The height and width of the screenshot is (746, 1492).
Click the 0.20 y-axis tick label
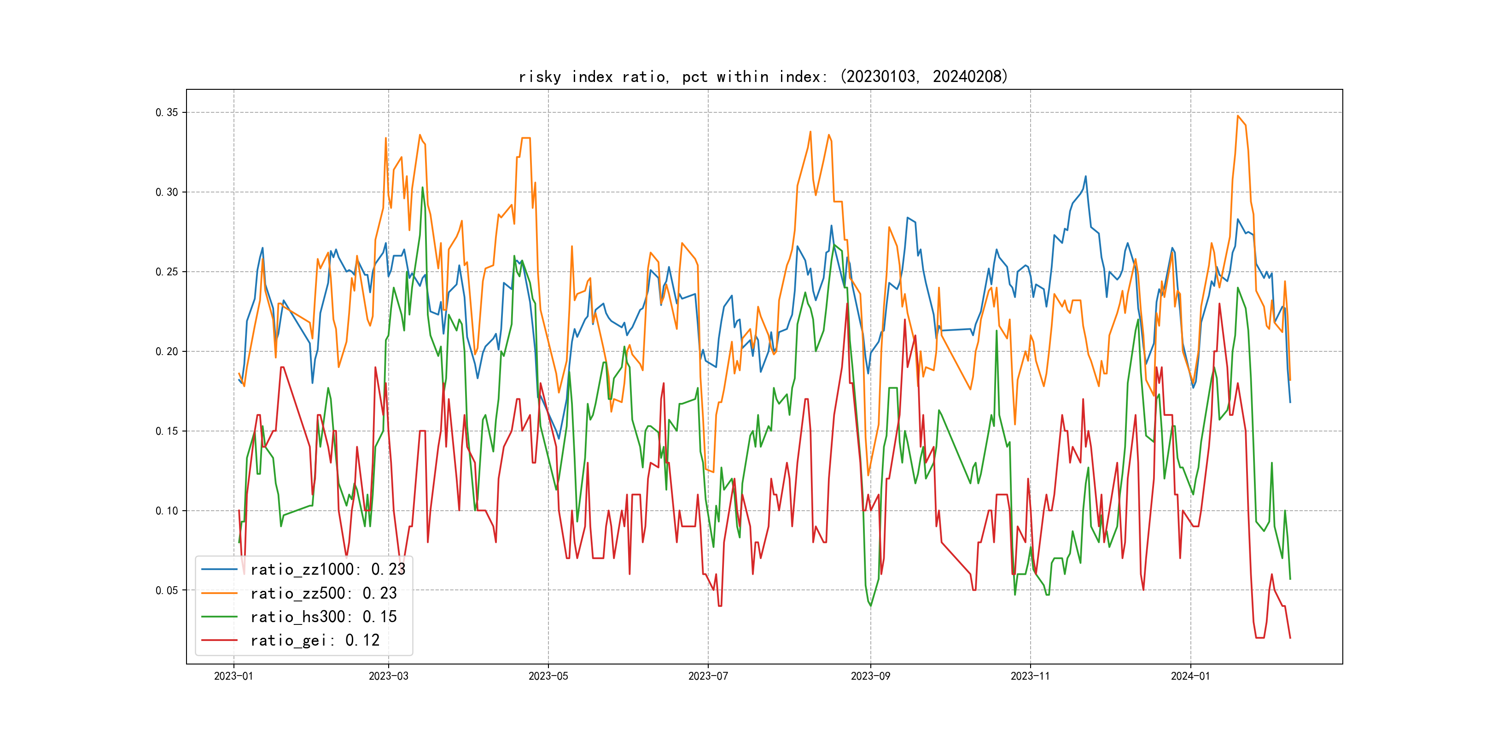coord(166,351)
